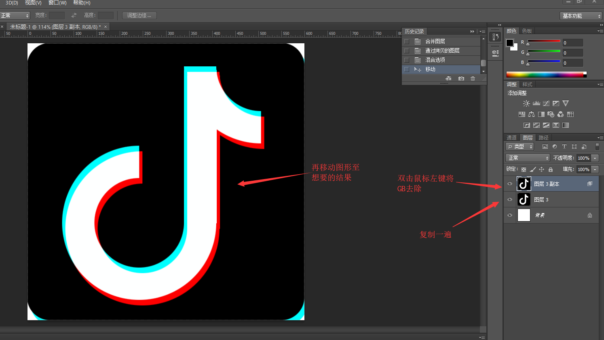Open layer blend mode 正常 dropdown

[x=528, y=158]
